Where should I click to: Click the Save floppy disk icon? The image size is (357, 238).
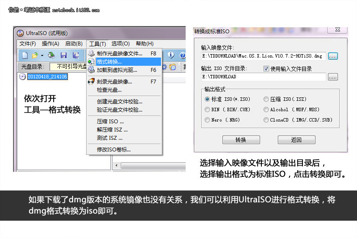point(64,55)
